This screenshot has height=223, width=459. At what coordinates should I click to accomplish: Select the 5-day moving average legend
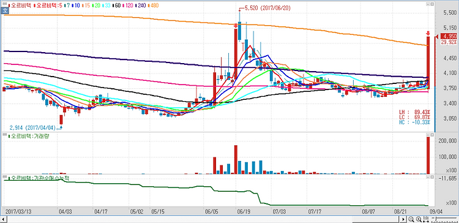click(48, 6)
